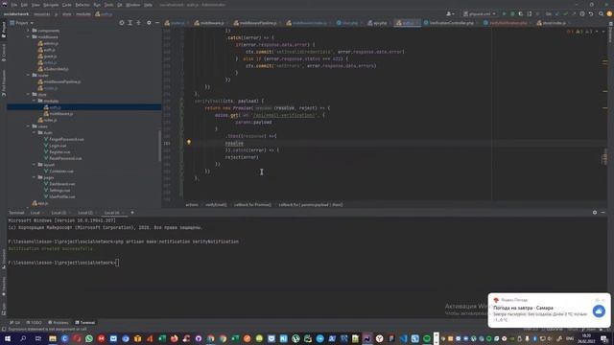Viewport: 614px width, 345px height.
Task: Click Search Everywhere magnifier icon
Action: (601, 13)
